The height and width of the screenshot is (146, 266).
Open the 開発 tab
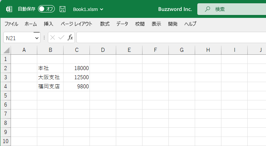tap(173, 24)
